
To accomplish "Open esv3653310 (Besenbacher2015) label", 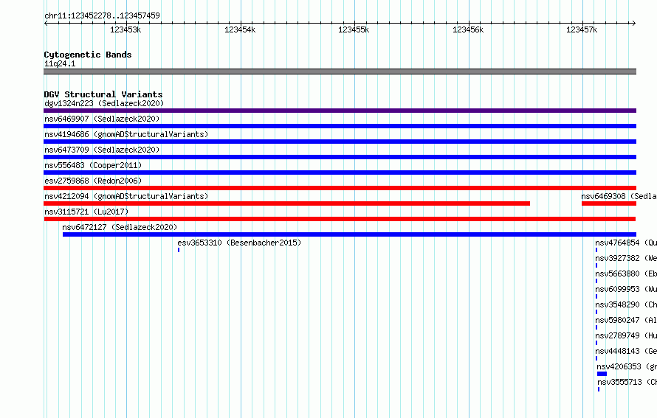I will tap(239, 243).
